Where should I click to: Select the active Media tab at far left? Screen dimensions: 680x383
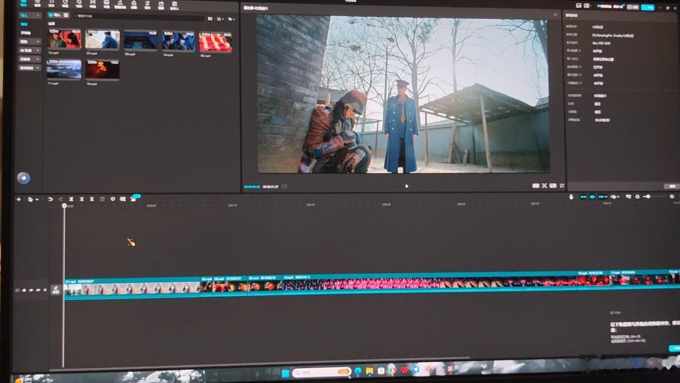click(x=24, y=3)
